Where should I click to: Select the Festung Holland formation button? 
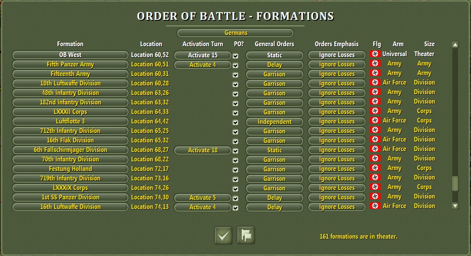point(70,169)
